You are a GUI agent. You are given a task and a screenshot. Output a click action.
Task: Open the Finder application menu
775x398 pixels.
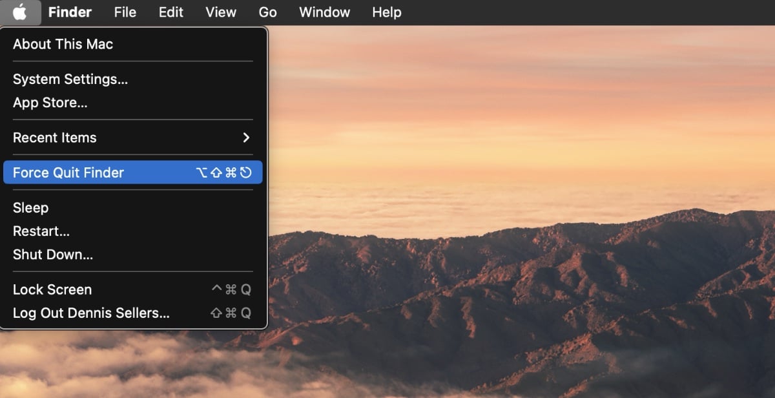pyautogui.click(x=70, y=12)
